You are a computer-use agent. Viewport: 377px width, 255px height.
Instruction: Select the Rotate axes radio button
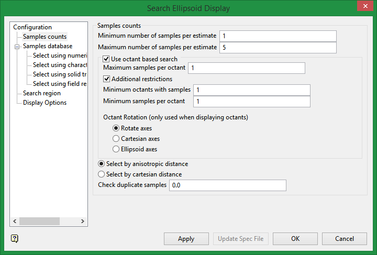click(x=116, y=128)
